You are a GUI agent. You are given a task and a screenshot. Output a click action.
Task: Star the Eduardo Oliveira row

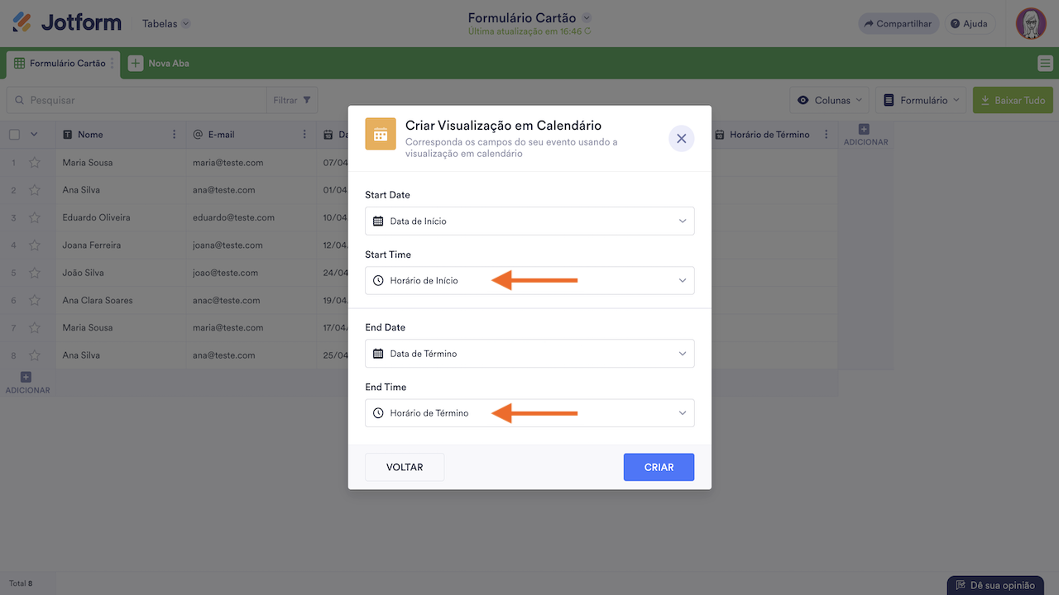coord(35,217)
